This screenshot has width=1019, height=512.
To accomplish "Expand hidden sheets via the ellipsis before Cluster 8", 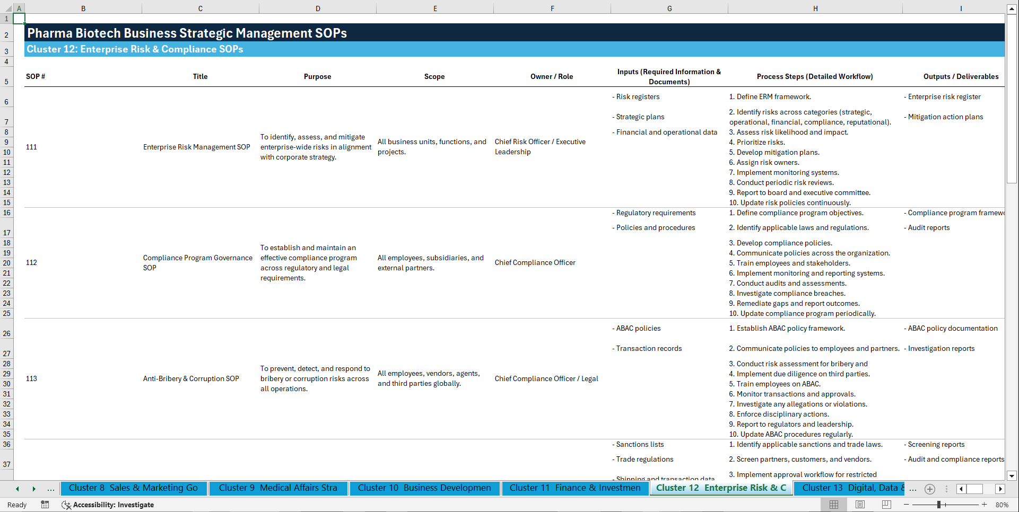I will pos(51,489).
